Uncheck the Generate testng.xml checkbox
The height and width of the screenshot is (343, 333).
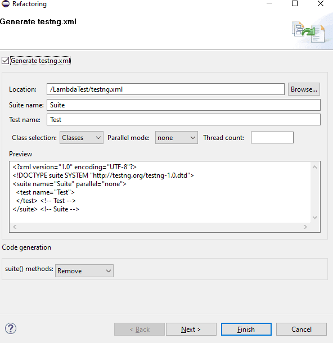[x=5, y=61]
